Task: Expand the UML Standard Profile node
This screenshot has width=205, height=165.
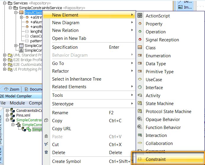Action: pos(5,55)
